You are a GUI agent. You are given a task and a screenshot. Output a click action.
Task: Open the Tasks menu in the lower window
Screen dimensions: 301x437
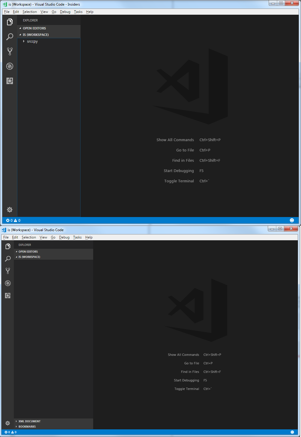(x=77, y=237)
